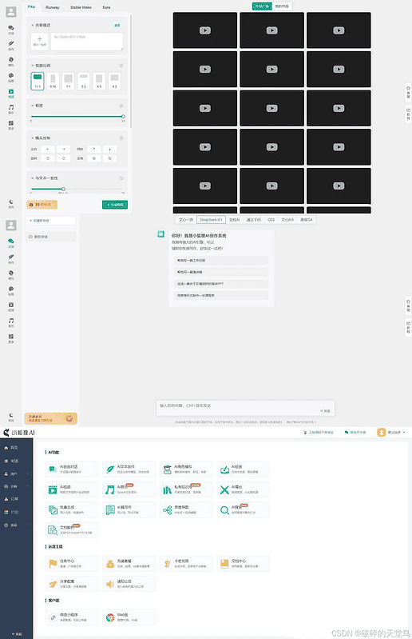Play the first video thumbnail in the gallery
Viewport: 412px width, 639px height.
[205, 30]
